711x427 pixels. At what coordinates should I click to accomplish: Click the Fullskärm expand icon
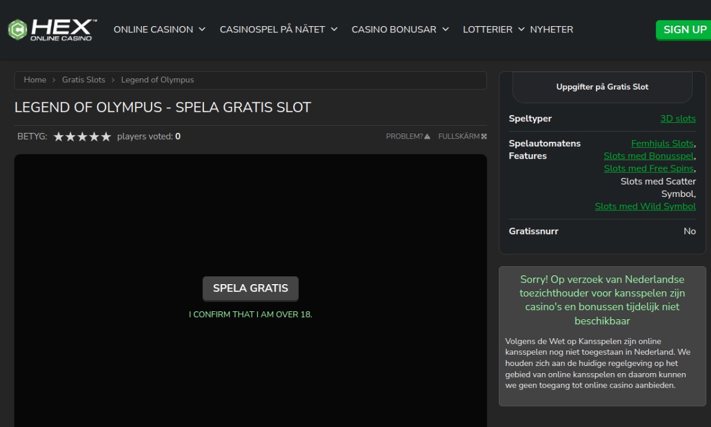click(x=484, y=137)
